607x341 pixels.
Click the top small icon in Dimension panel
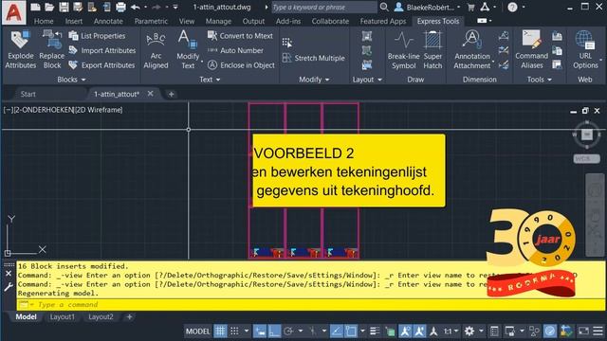click(504, 36)
